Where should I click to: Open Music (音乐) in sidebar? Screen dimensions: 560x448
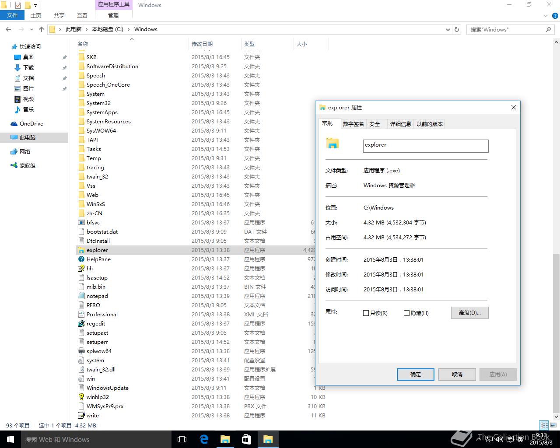(x=28, y=110)
